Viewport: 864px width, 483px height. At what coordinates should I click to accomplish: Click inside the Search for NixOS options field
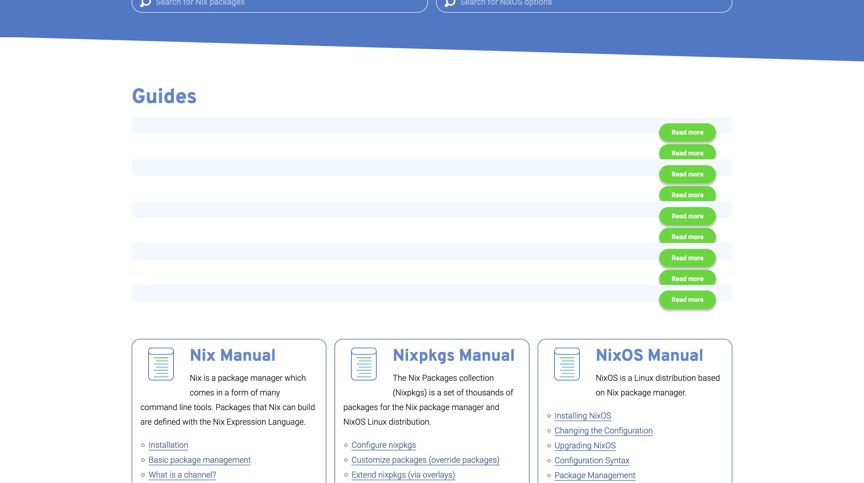[570, 3]
